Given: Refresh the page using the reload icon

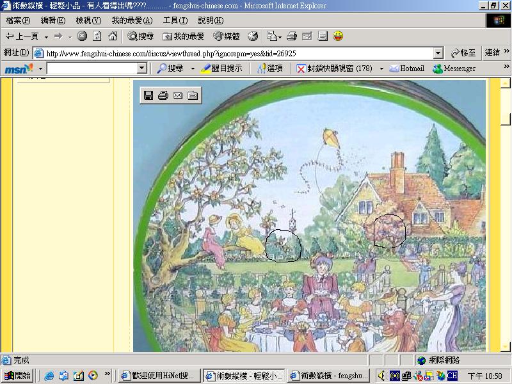Looking at the screenshot, I should pyautogui.click(x=97, y=36).
